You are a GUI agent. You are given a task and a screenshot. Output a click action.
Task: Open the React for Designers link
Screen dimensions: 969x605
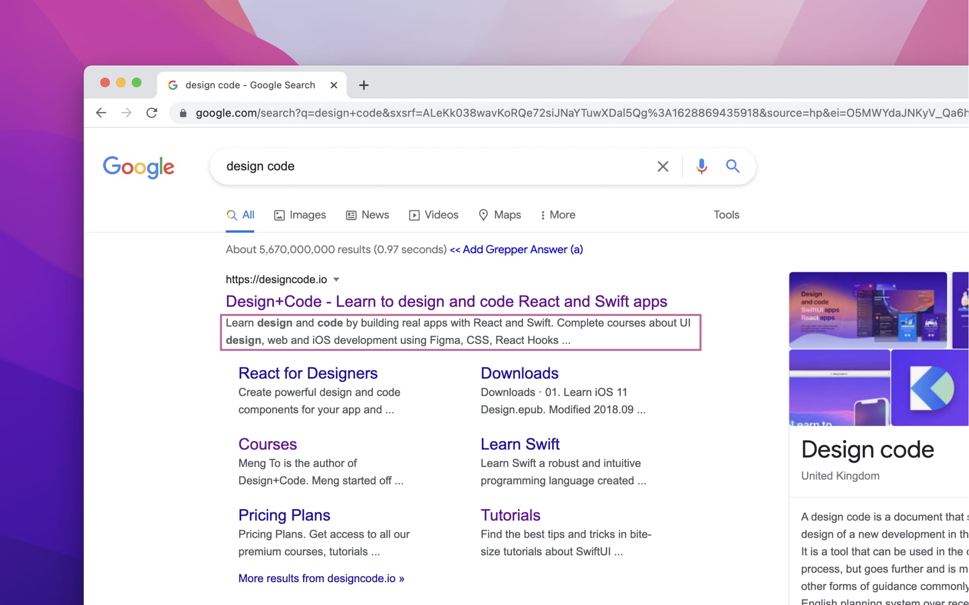[x=308, y=373]
